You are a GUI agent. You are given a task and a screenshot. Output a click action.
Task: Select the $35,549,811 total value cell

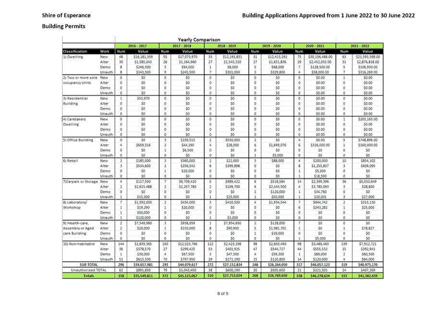coord(144,276)
